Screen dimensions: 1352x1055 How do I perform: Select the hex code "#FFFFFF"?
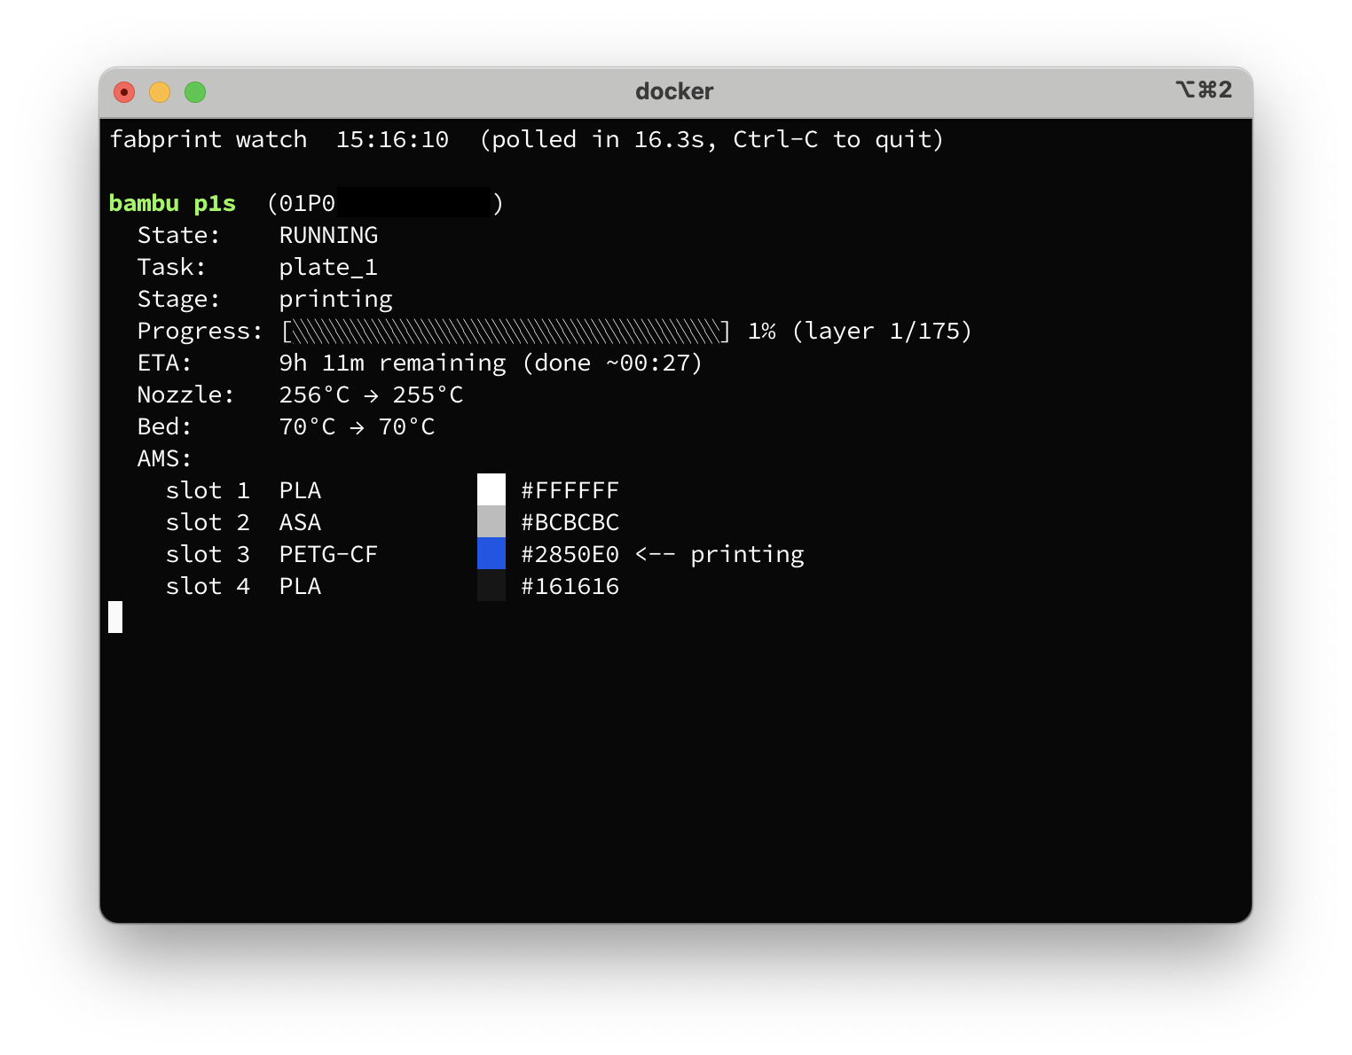tap(570, 491)
